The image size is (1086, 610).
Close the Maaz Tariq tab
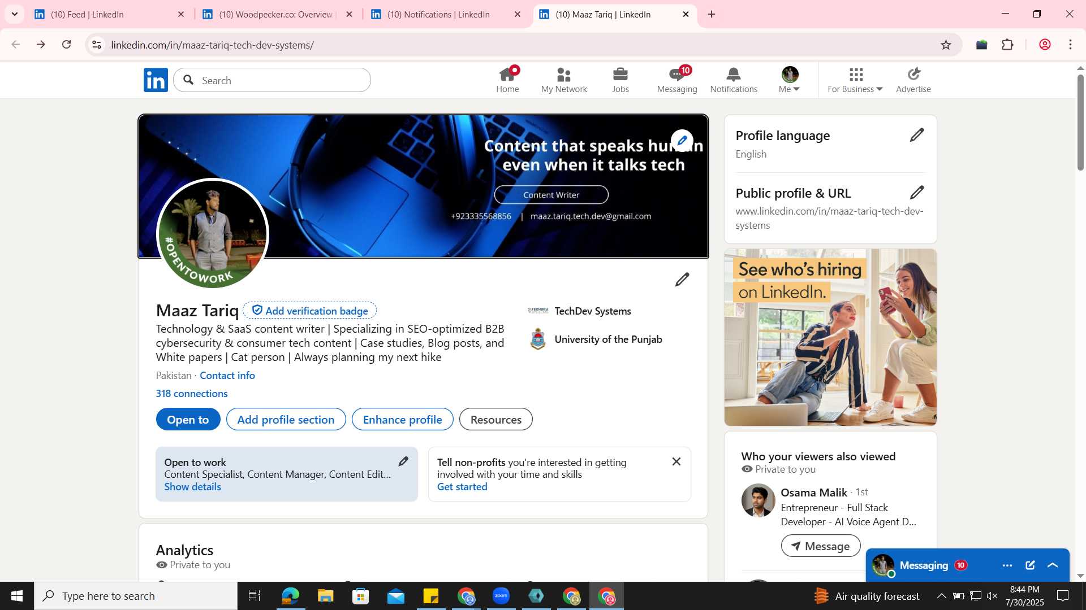686,15
